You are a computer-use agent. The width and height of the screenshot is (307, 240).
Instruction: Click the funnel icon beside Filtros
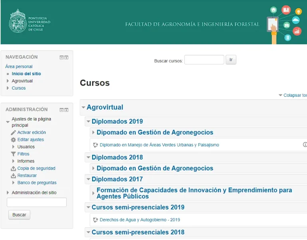(13, 154)
